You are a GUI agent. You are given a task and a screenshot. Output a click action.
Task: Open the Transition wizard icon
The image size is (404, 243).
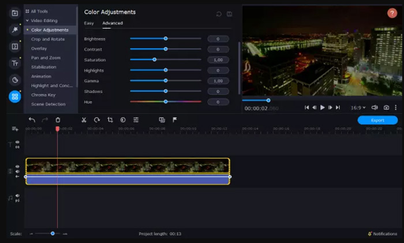pyautogui.click(x=162, y=120)
